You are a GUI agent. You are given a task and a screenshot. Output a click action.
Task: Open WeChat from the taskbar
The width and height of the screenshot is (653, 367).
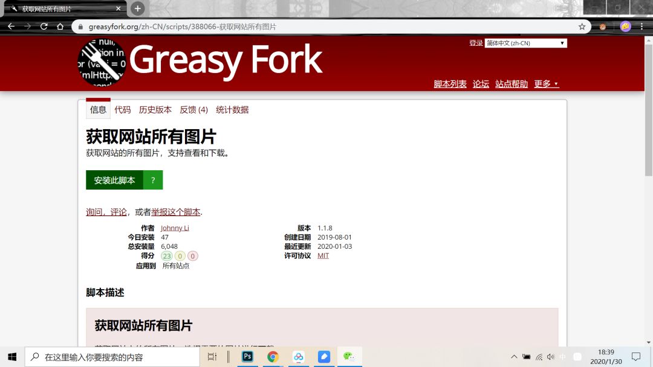tap(349, 357)
